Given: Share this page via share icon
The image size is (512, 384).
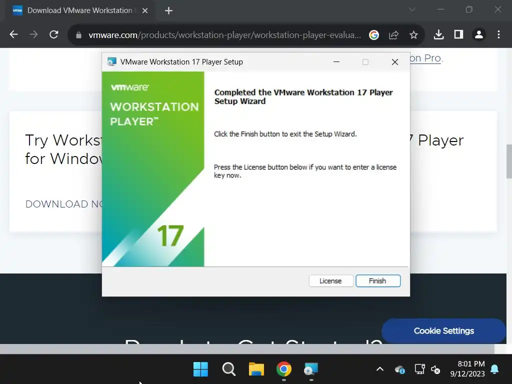Looking at the screenshot, I should tap(394, 35).
